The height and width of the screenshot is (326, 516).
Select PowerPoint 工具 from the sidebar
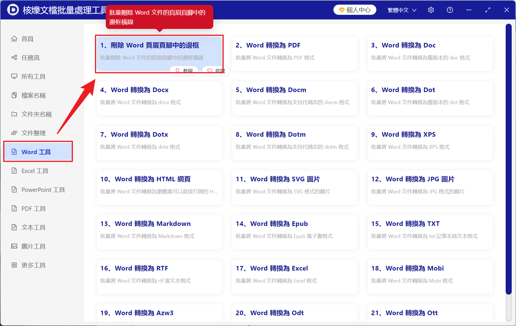coord(43,190)
